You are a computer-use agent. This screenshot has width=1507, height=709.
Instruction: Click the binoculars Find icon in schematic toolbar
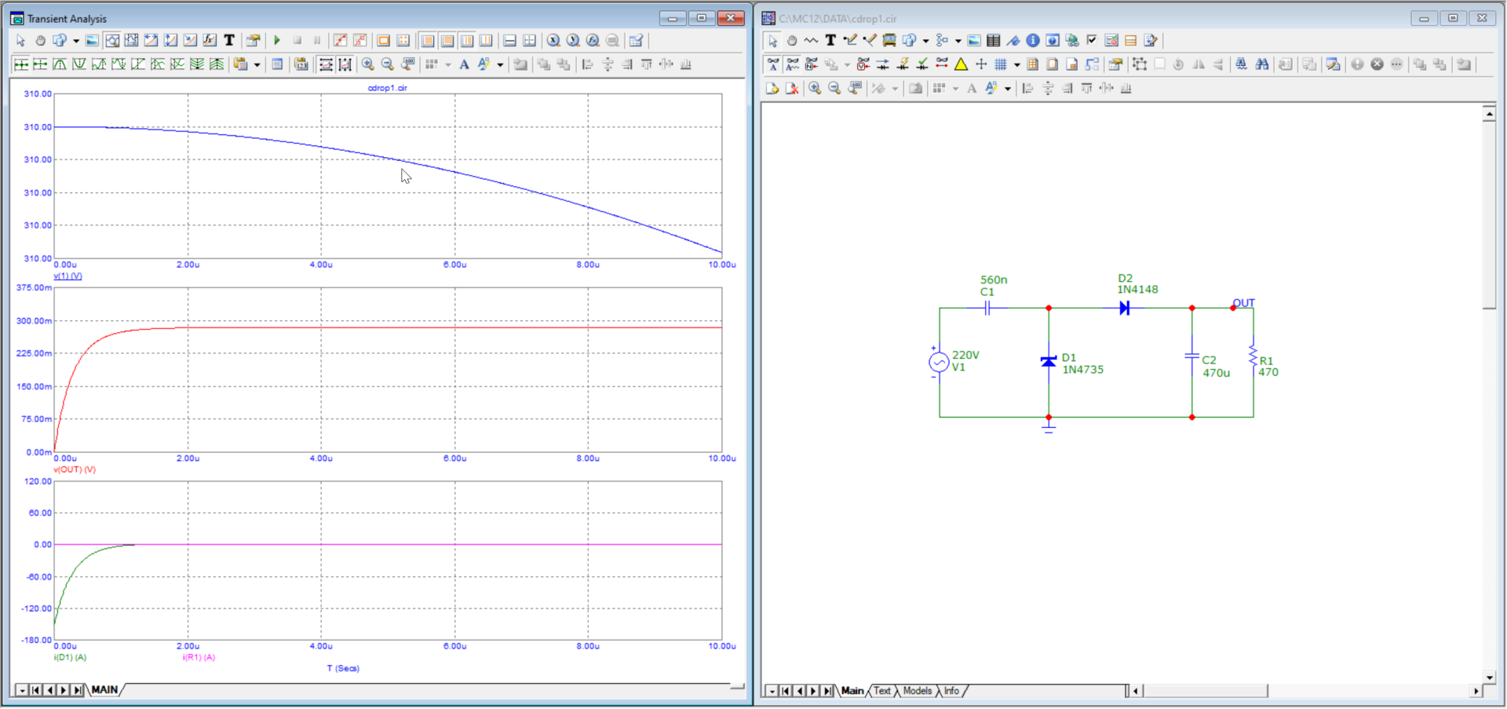tap(1262, 64)
